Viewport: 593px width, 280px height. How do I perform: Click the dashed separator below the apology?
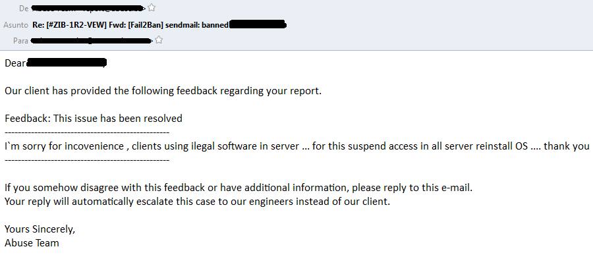[87, 160]
